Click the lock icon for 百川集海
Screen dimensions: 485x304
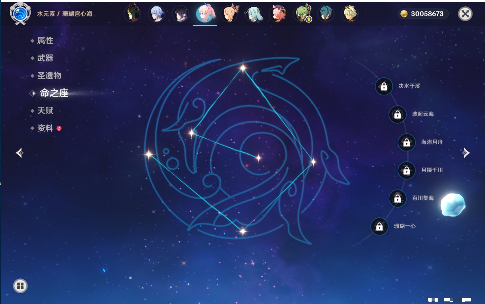coord(397,198)
